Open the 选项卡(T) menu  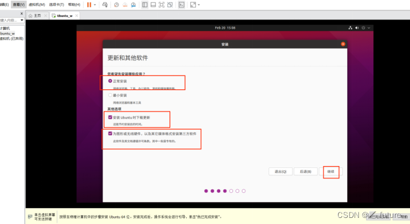pos(57,4)
